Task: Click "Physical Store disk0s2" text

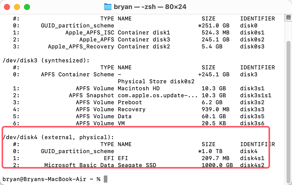Action: 156,81
